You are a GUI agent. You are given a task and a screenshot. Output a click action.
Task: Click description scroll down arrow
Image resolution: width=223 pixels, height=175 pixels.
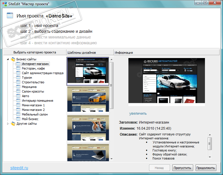pos(210,157)
